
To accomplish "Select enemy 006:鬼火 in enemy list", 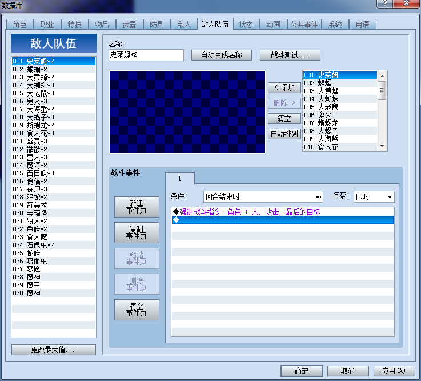I will pyautogui.click(x=340, y=115).
